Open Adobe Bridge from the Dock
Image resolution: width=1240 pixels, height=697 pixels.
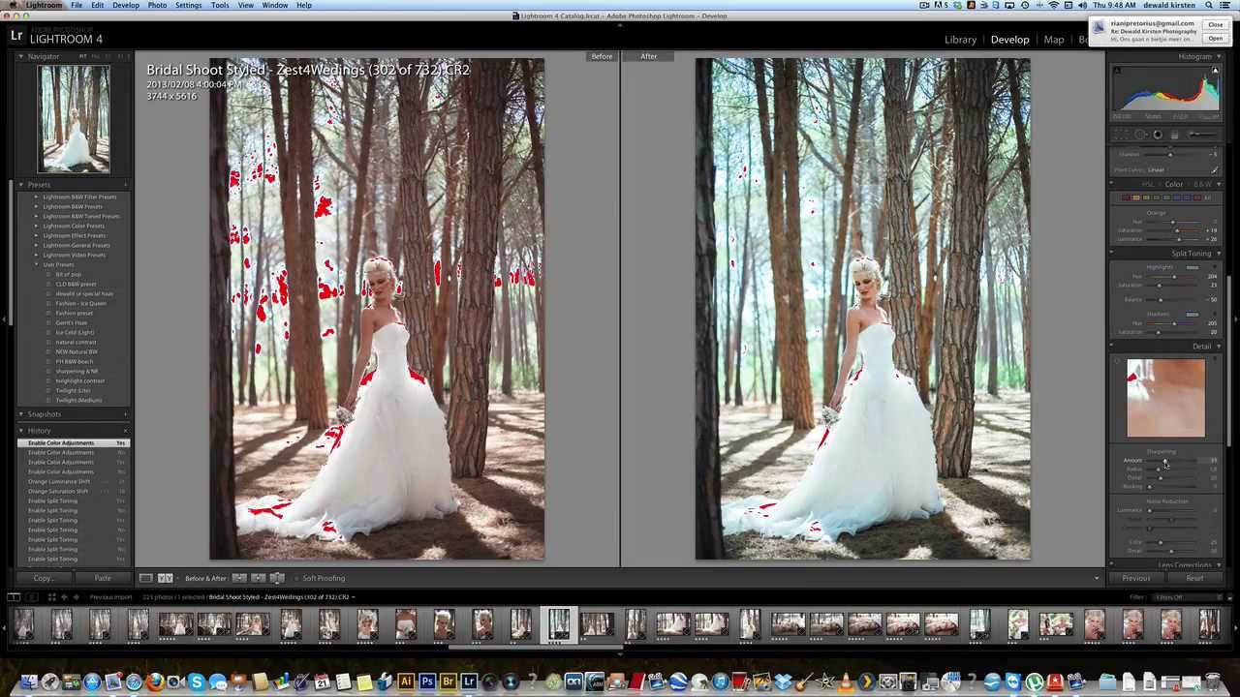[x=449, y=682]
